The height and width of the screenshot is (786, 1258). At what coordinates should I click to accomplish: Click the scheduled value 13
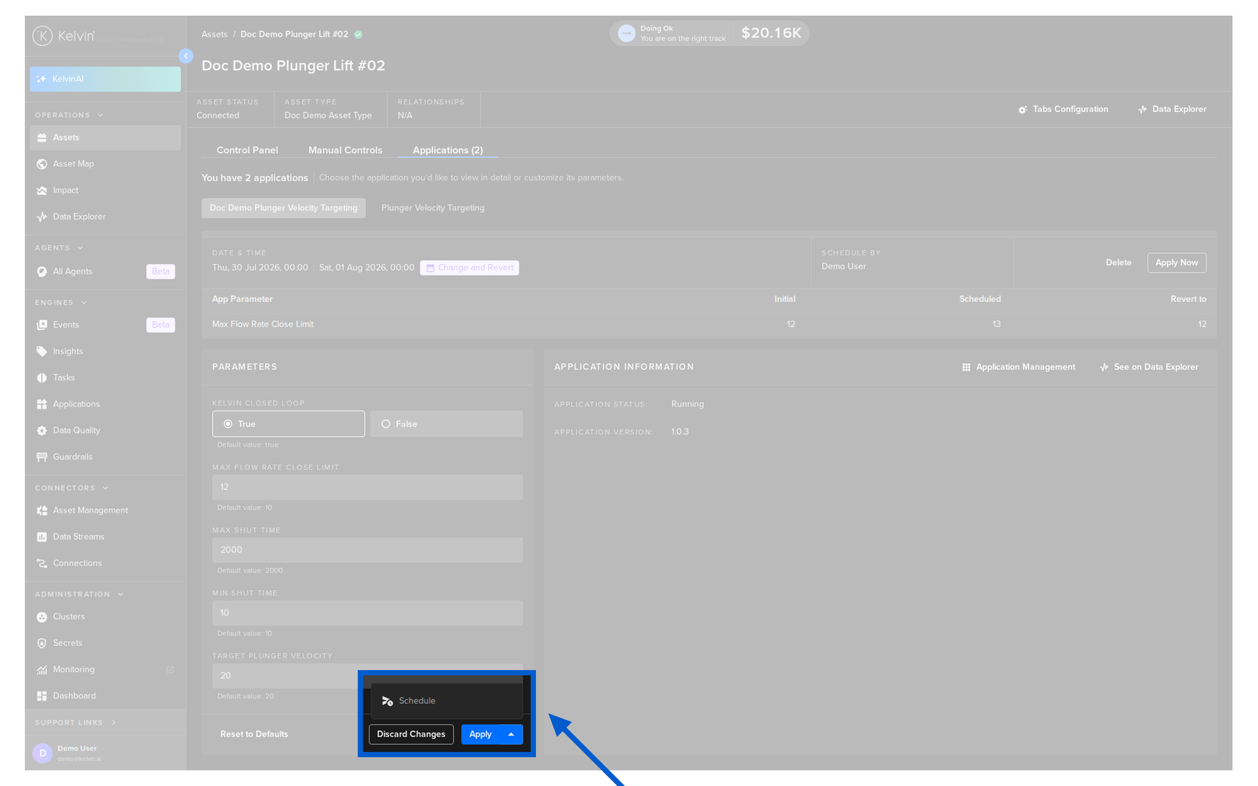click(x=996, y=324)
